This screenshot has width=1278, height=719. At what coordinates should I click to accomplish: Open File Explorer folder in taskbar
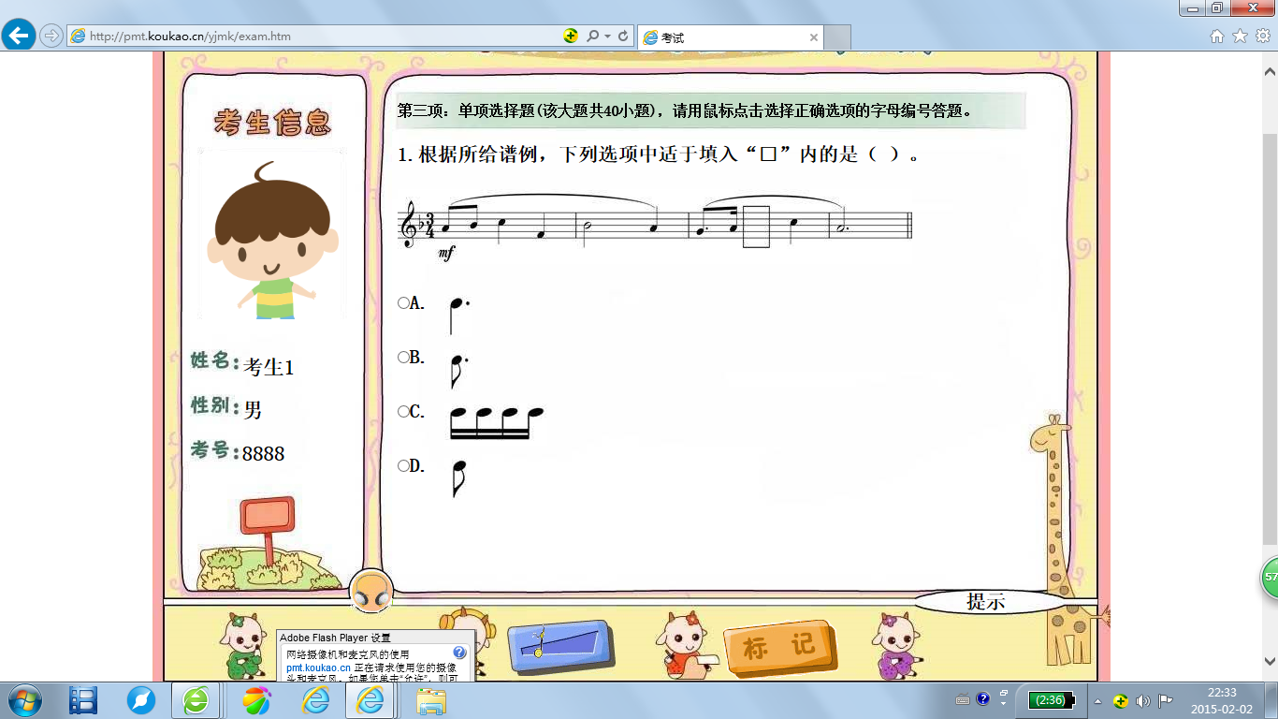[x=431, y=699]
